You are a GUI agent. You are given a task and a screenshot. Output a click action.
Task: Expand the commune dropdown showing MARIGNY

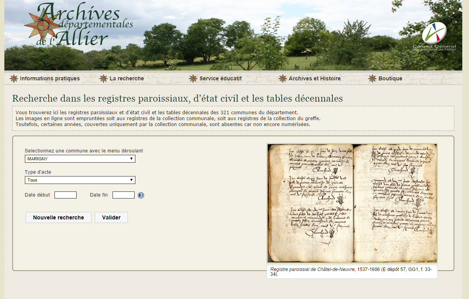point(80,159)
